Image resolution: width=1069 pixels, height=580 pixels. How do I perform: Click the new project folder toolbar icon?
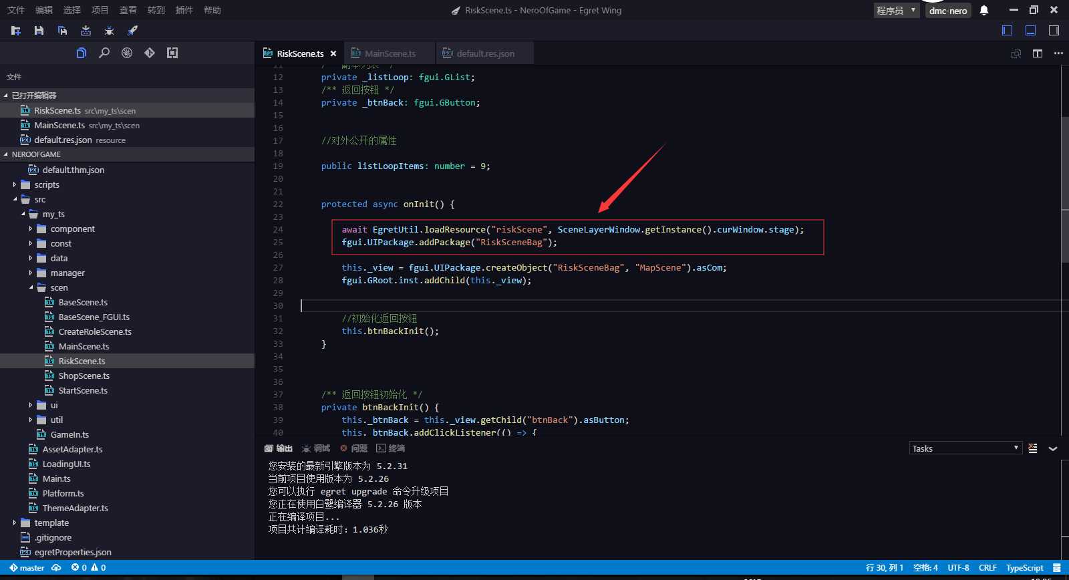point(16,31)
